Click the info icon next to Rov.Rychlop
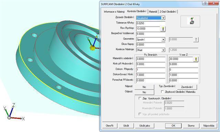The image size is (220, 132). pos(163,29)
